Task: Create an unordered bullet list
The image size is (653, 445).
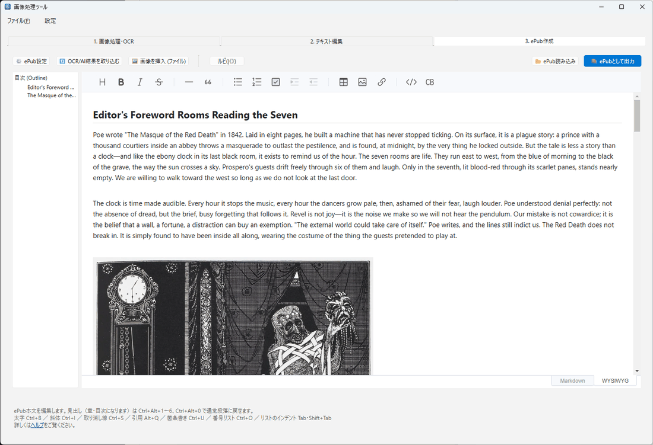Action: (x=238, y=82)
